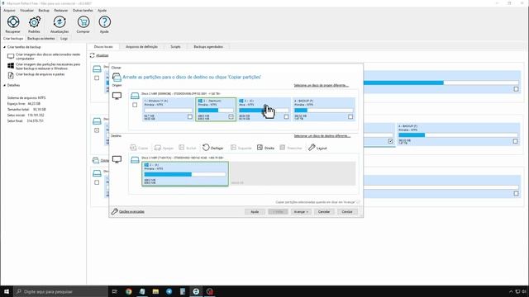Collapse the Criar tarefas de backup section
529x297 pixels.
5,47
